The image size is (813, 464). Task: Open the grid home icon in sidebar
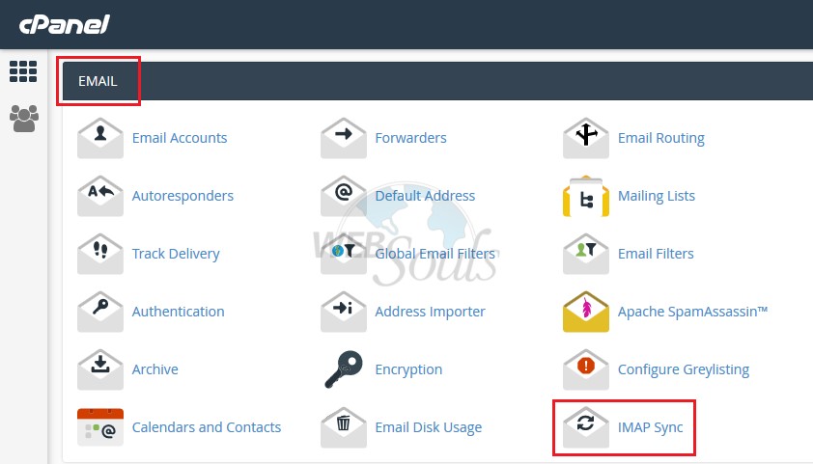[23, 71]
